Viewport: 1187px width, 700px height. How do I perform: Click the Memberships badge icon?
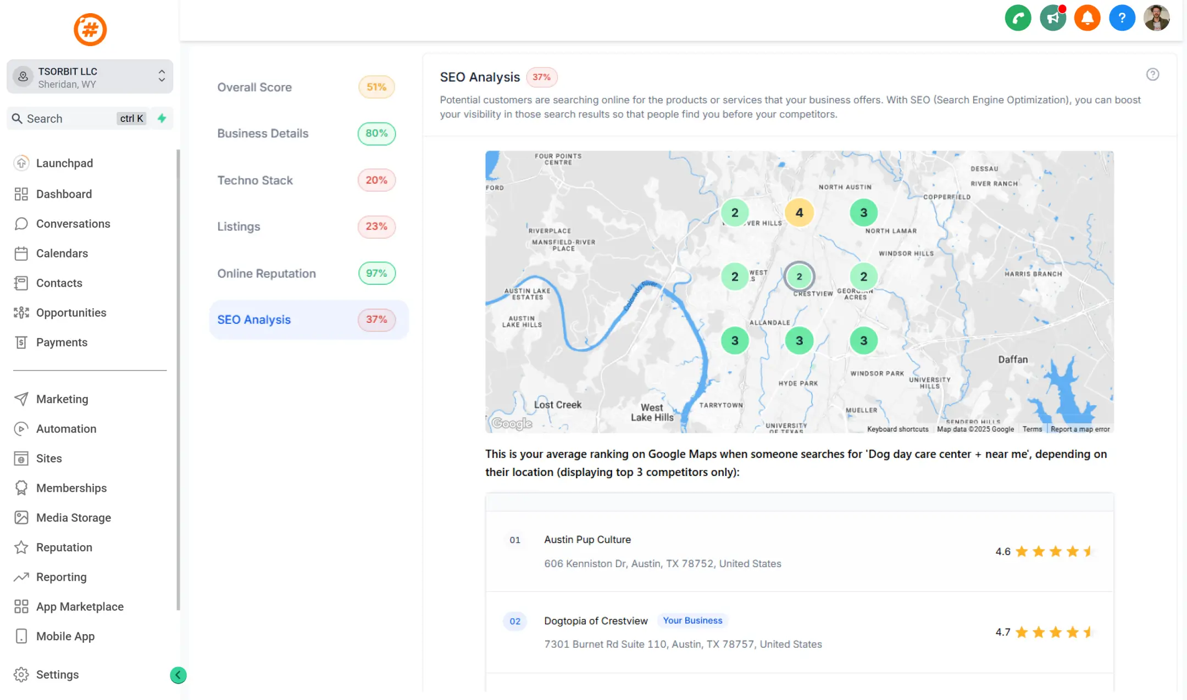pos(21,488)
